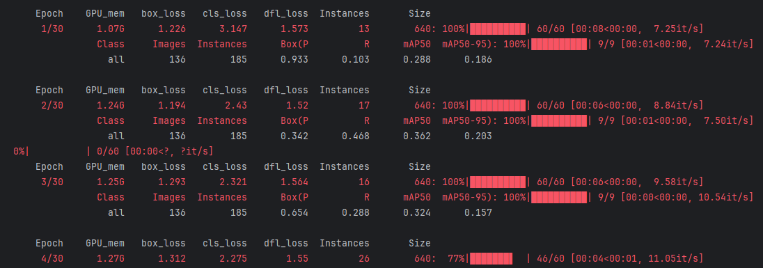Image resolution: width=763 pixels, height=268 pixels.
Task: Click the 3/30 epoch label
Action: coord(52,182)
